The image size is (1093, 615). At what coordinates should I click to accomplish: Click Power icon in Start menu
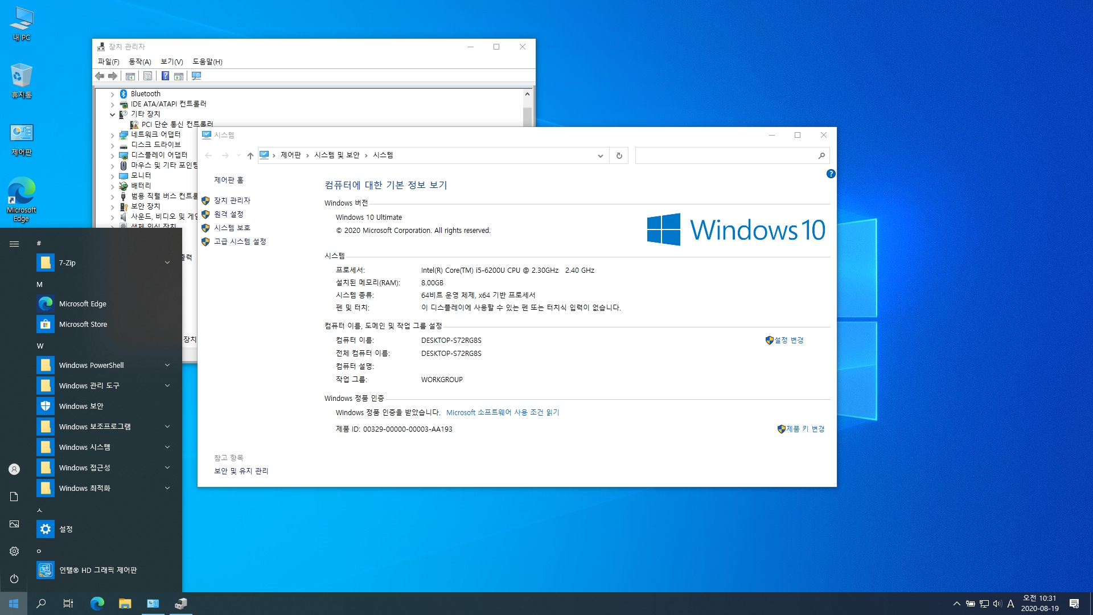[14, 579]
